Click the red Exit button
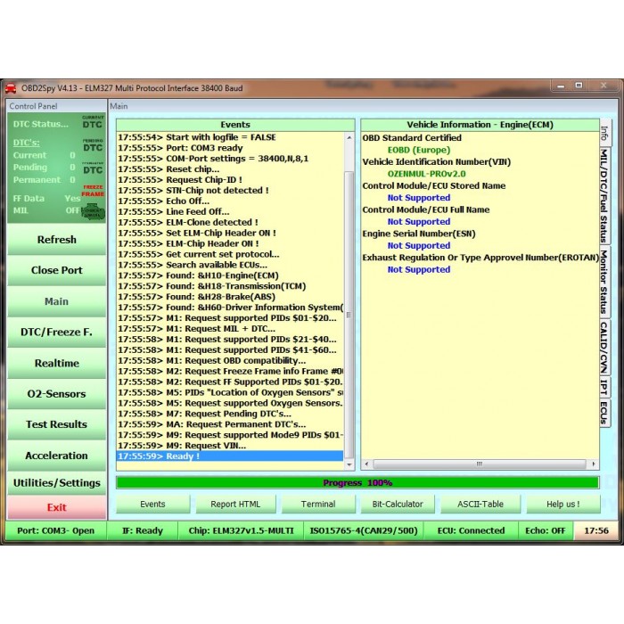 point(57,507)
